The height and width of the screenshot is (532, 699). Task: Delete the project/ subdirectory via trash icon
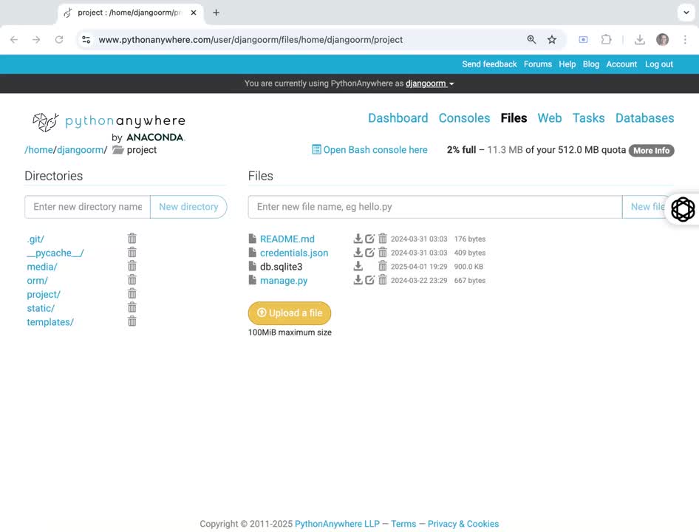(132, 293)
